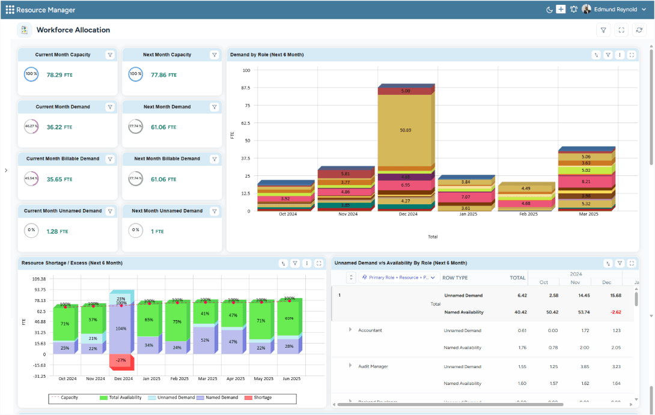Image resolution: width=655 pixels, height=415 pixels.
Task: Click the 78.29 FTE capacity value
Action: (x=59, y=74)
